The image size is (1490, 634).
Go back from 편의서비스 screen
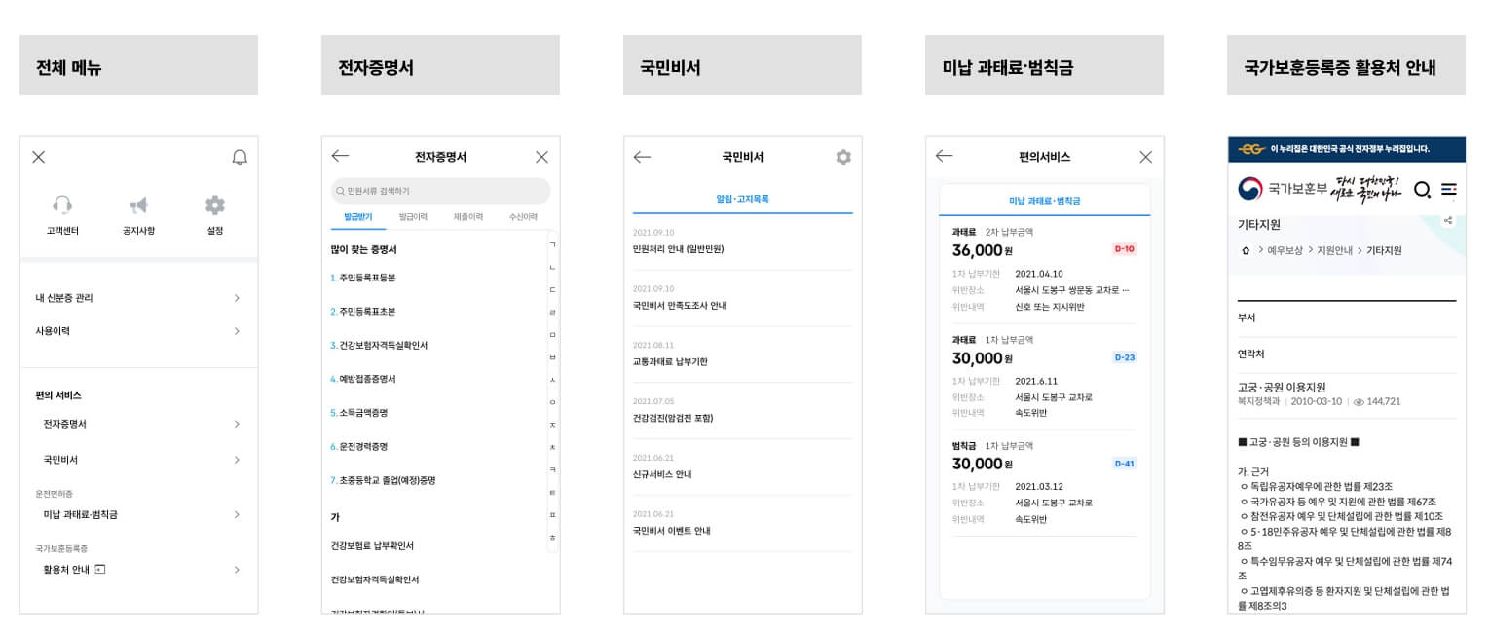pos(944,156)
